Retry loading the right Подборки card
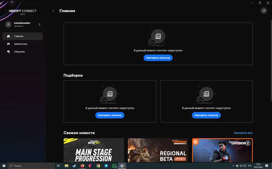The image size is (272, 169). [206, 115]
